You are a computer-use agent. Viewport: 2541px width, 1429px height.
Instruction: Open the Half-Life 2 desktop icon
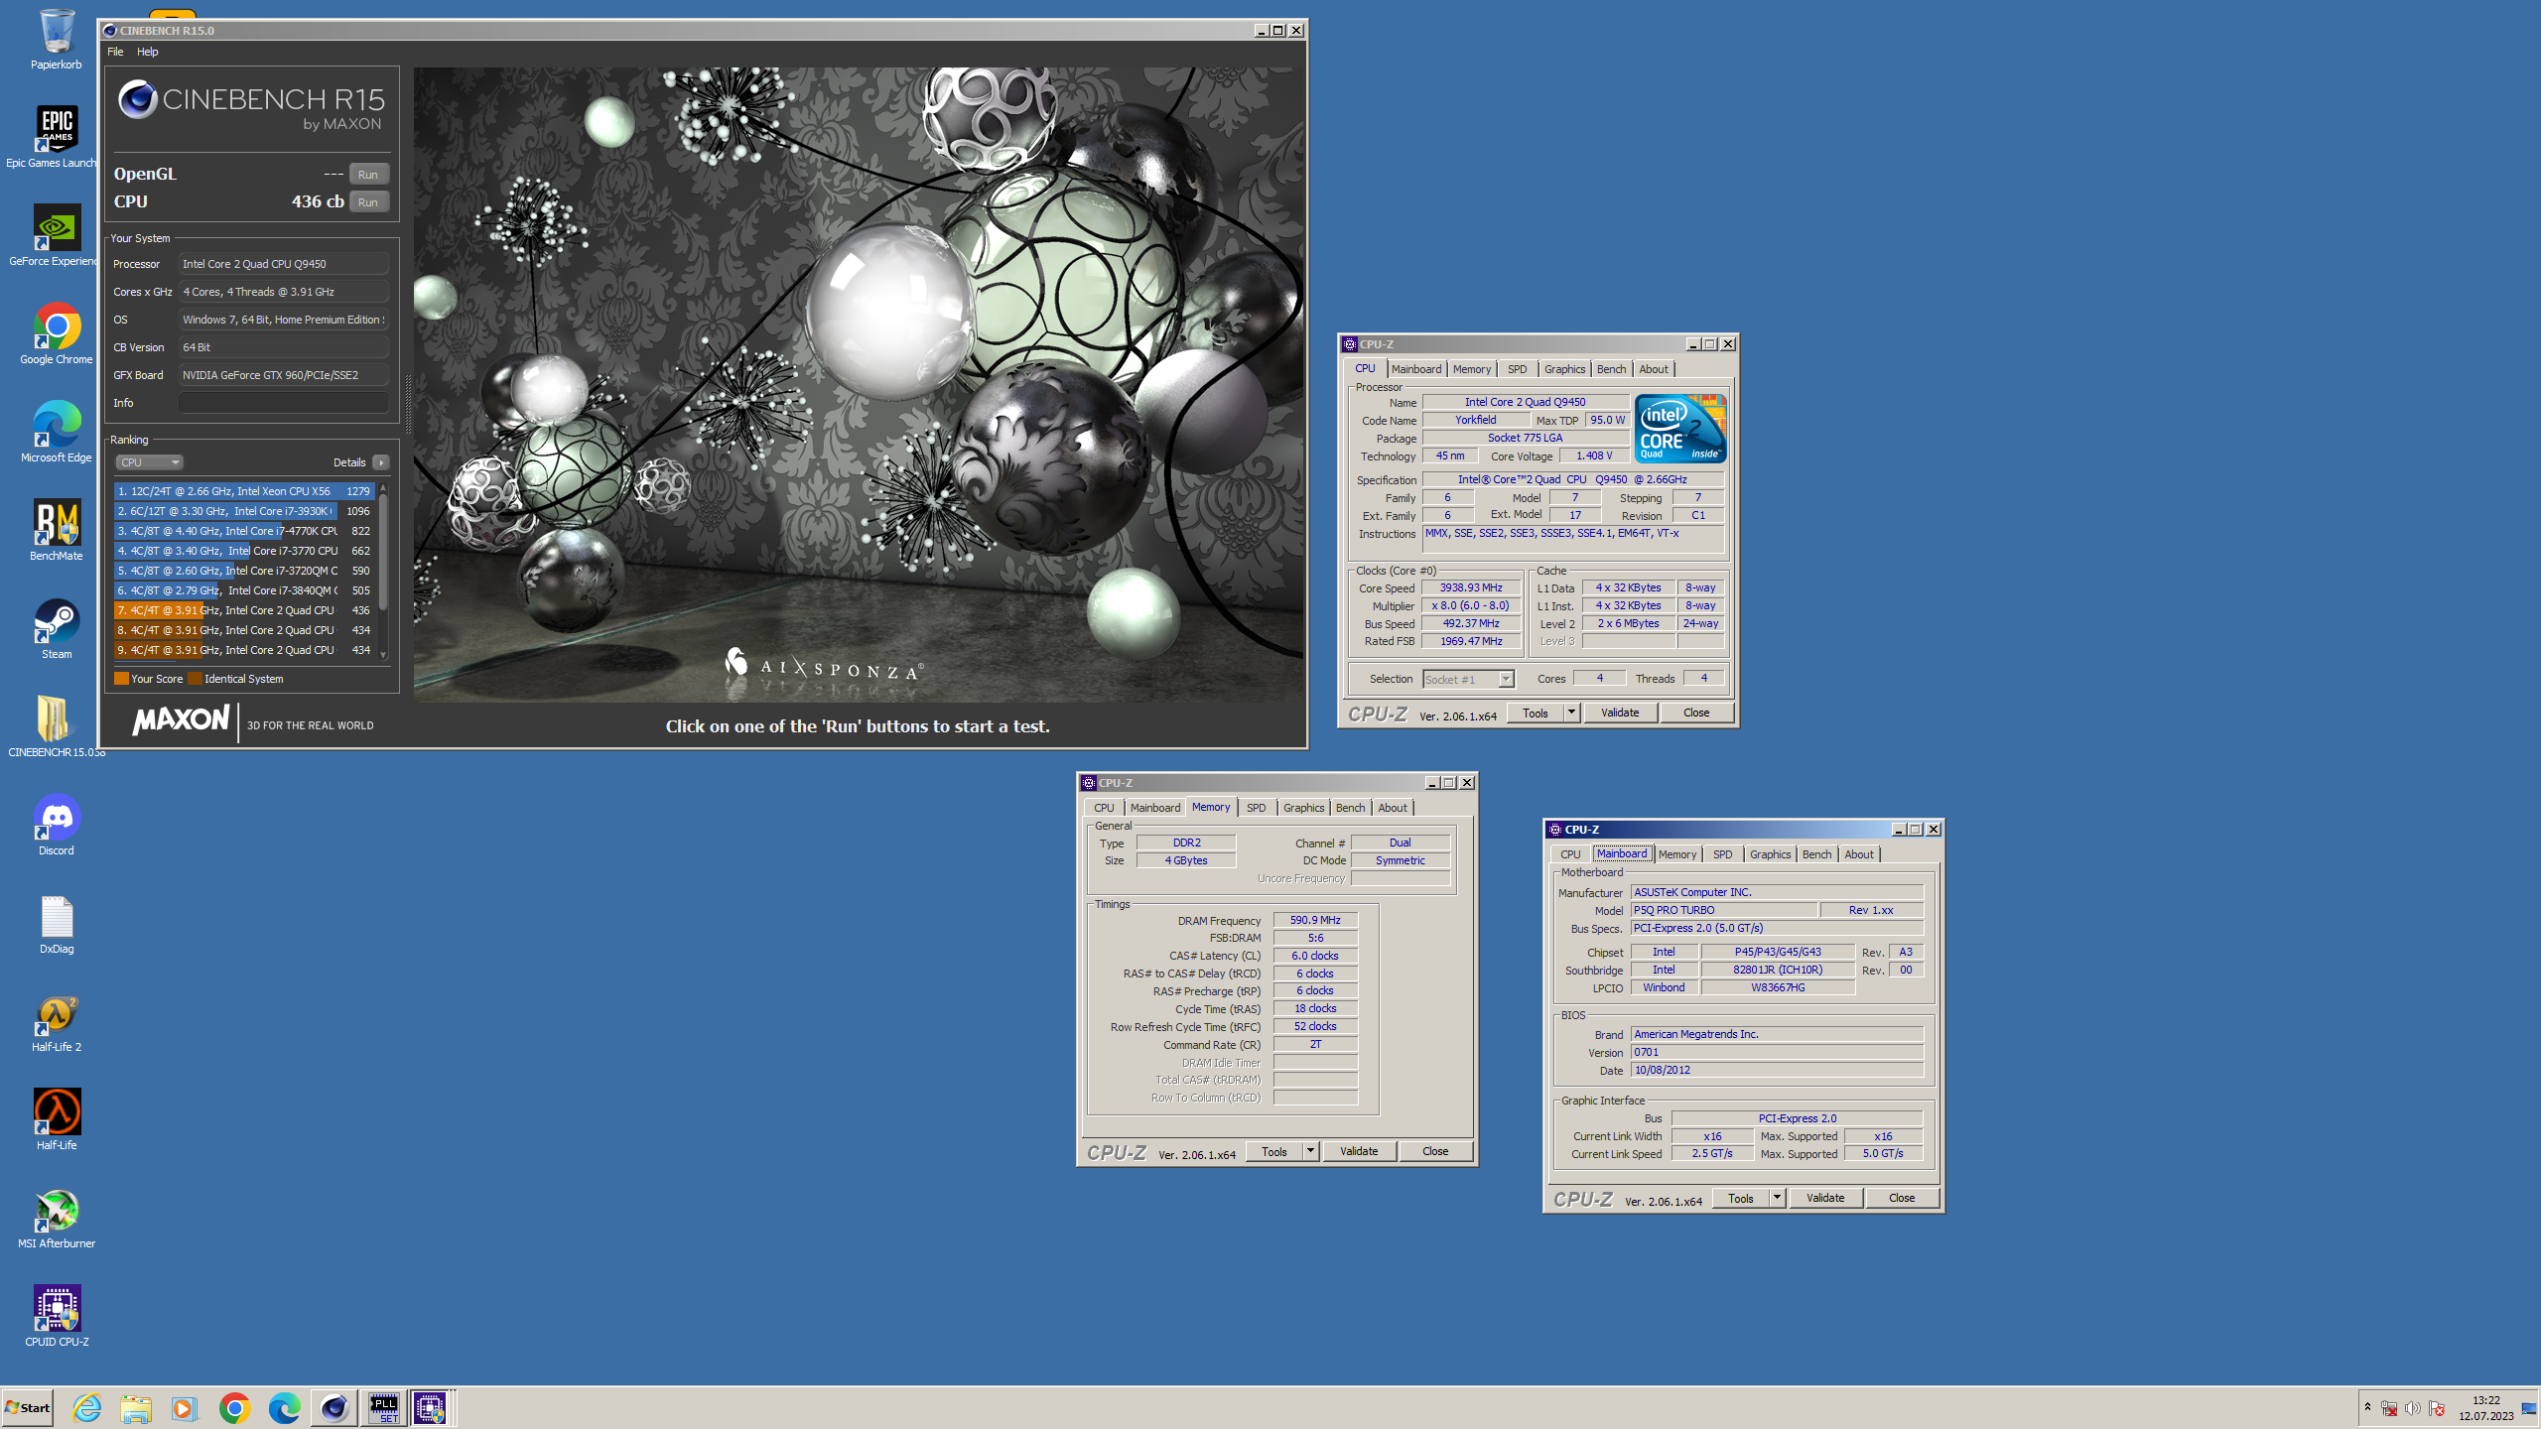57,1021
